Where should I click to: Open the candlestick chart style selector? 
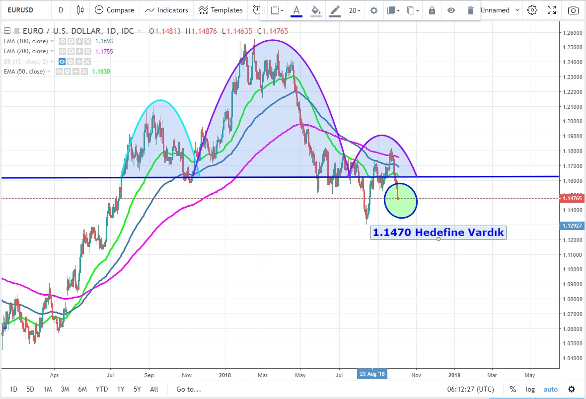(x=80, y=10)
